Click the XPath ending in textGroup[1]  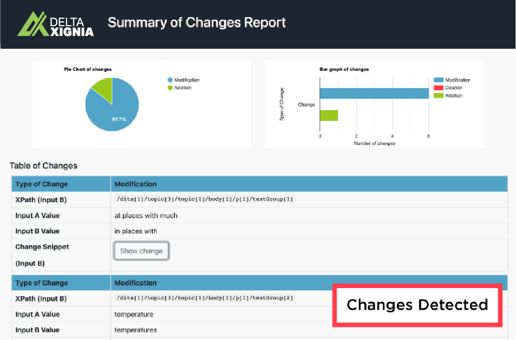pyautogui.click(x=205, y=199)
